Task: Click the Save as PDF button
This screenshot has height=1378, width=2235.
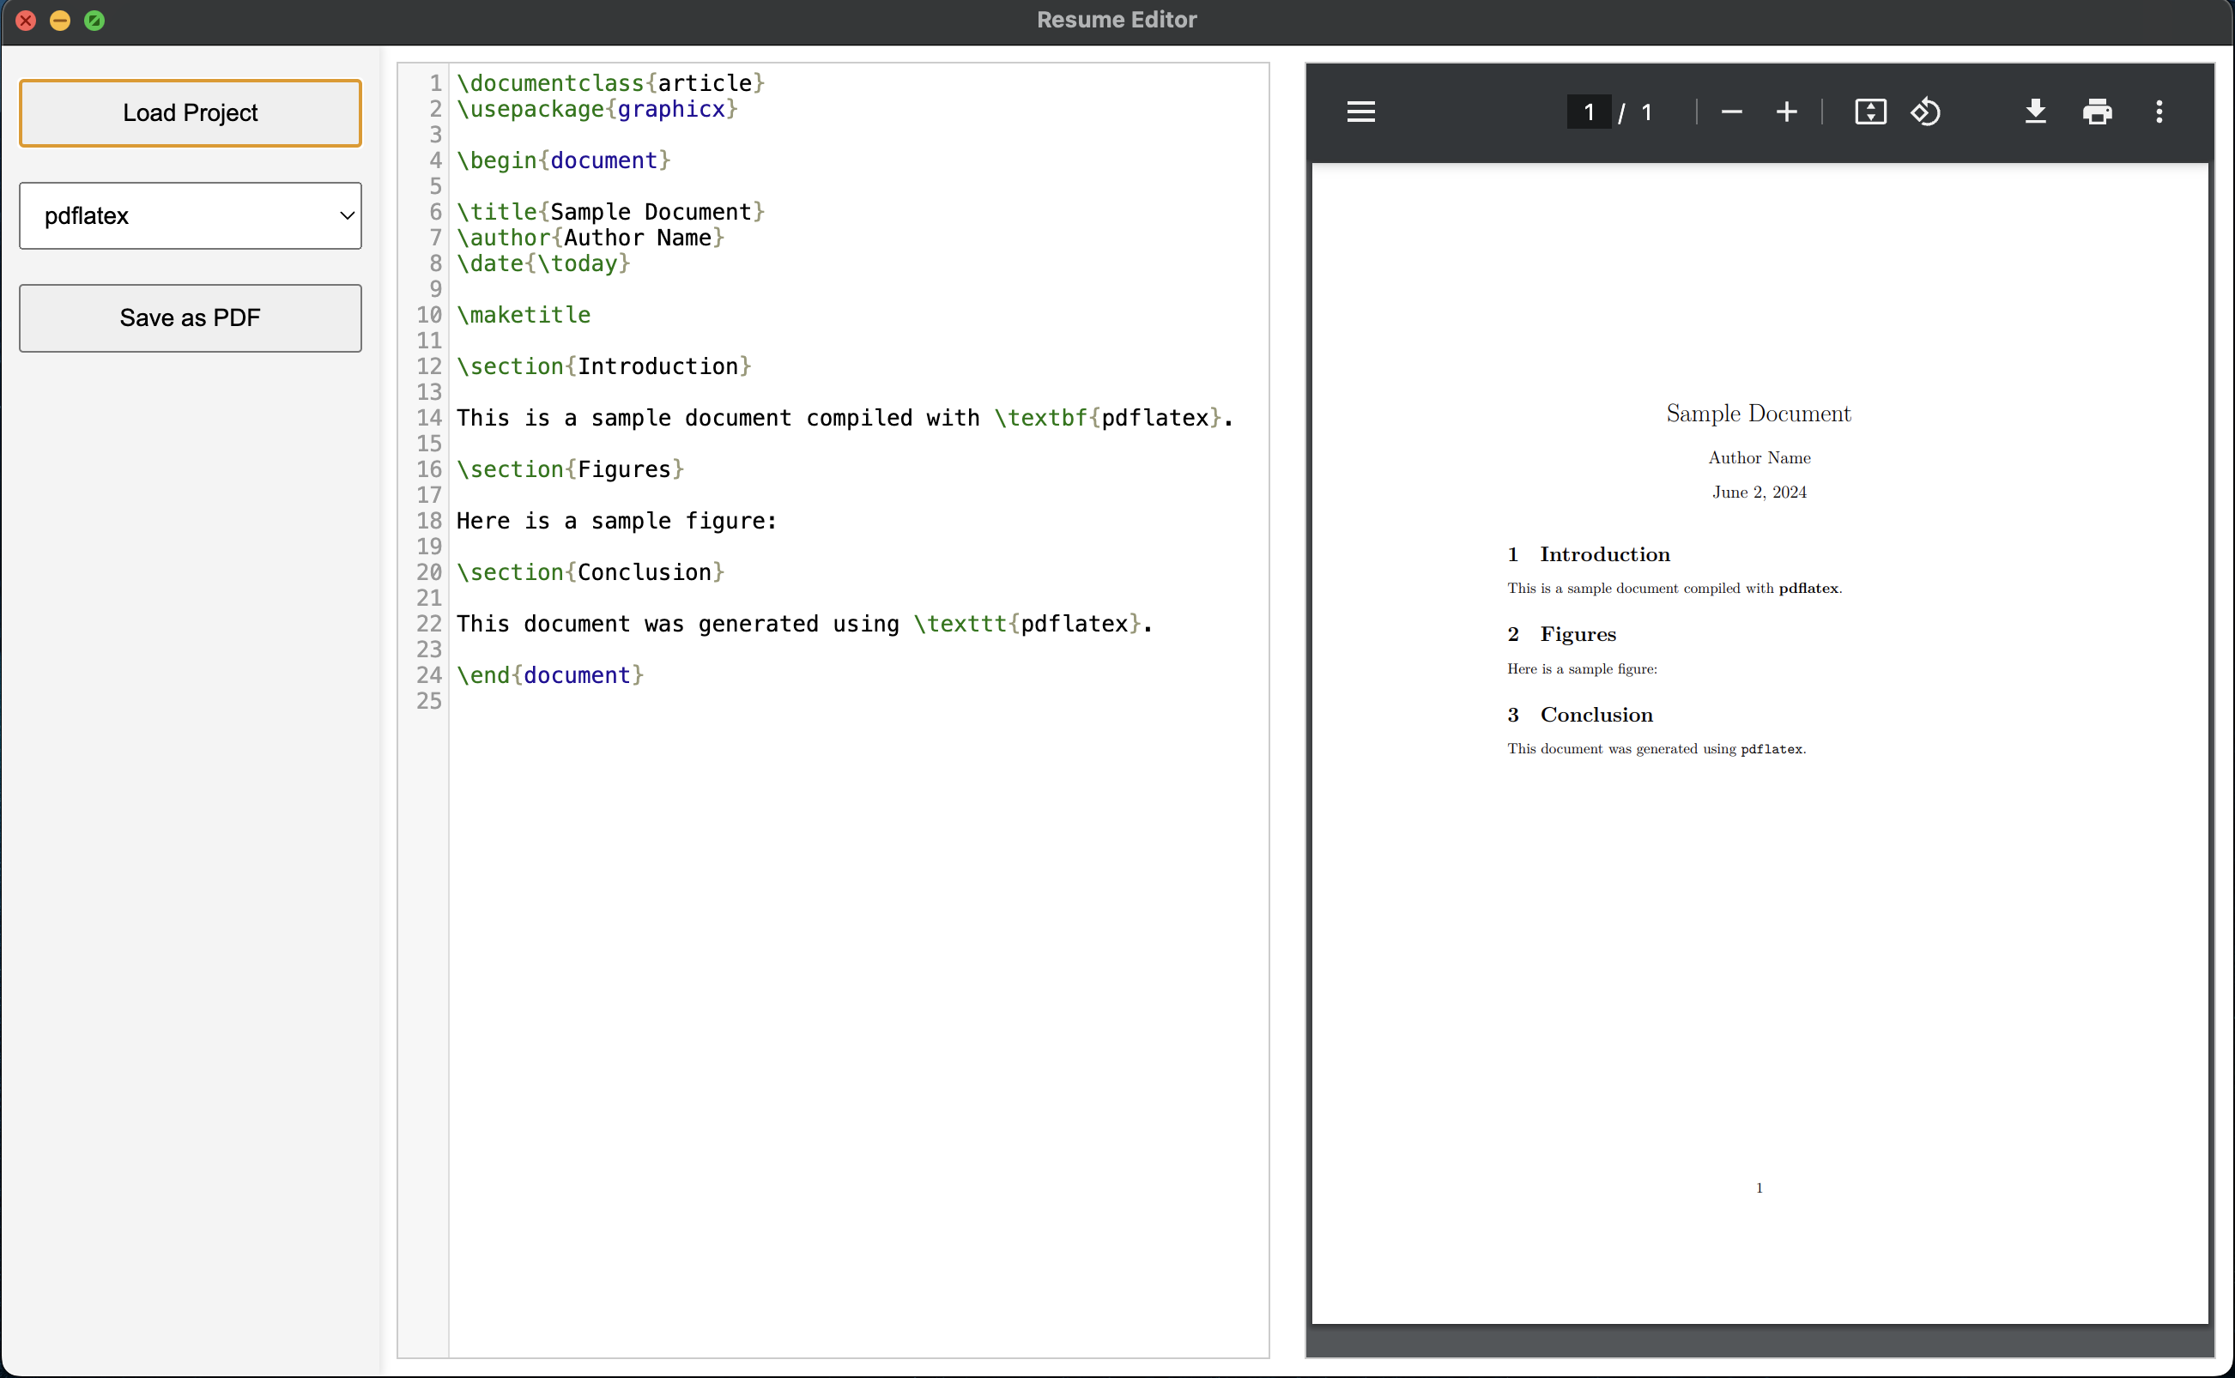Action: [191, 318]
